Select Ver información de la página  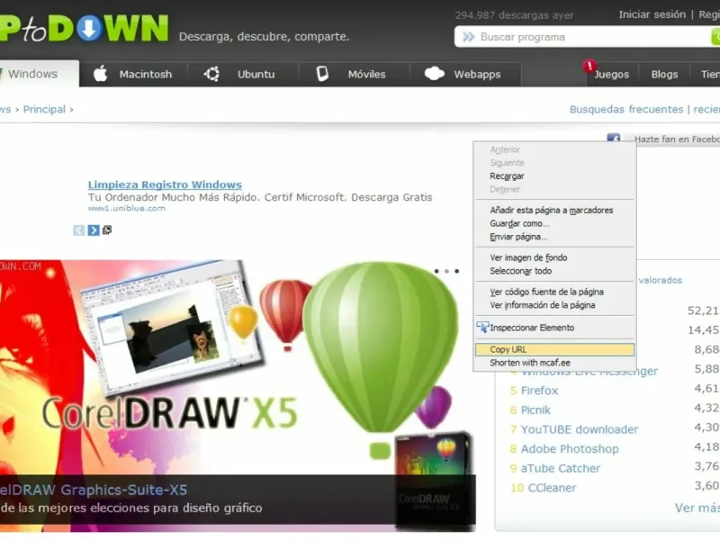[x=554, y=305]
